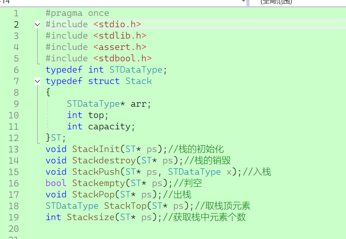Image resolution: width=346 pixels, height=239 pixels.
Task: Click the arr pointer member on line 9
Action: point(138,104)
